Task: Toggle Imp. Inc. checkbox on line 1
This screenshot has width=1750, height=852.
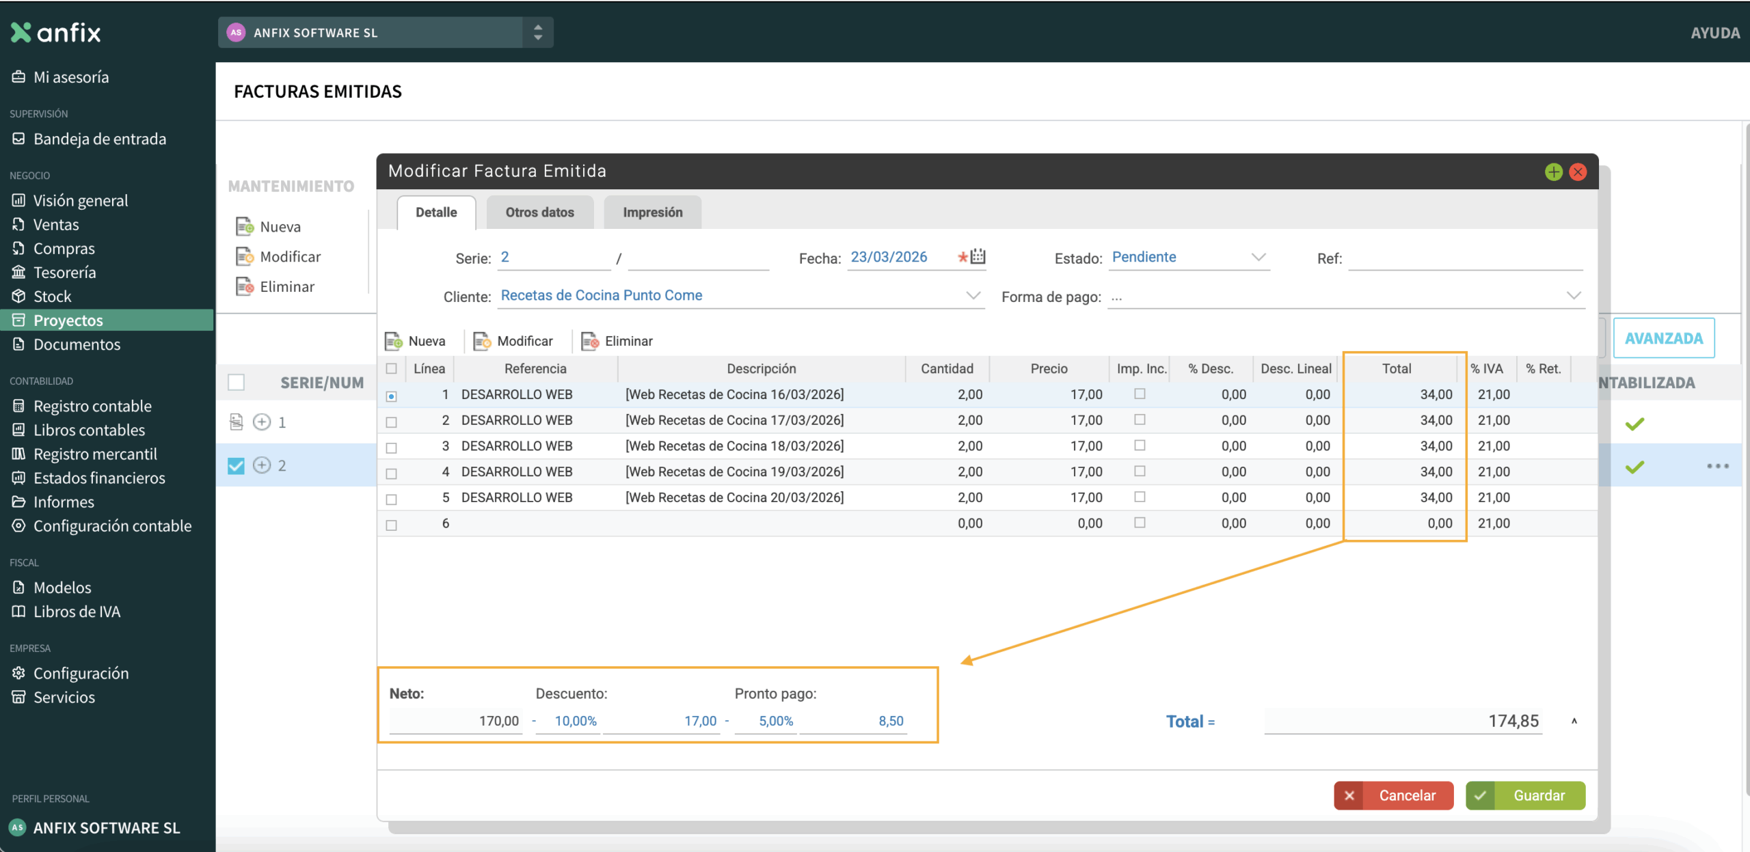Action: [1140, 394]
